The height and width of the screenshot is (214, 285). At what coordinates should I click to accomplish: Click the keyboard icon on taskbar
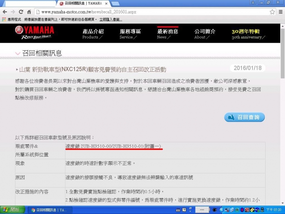178,210
